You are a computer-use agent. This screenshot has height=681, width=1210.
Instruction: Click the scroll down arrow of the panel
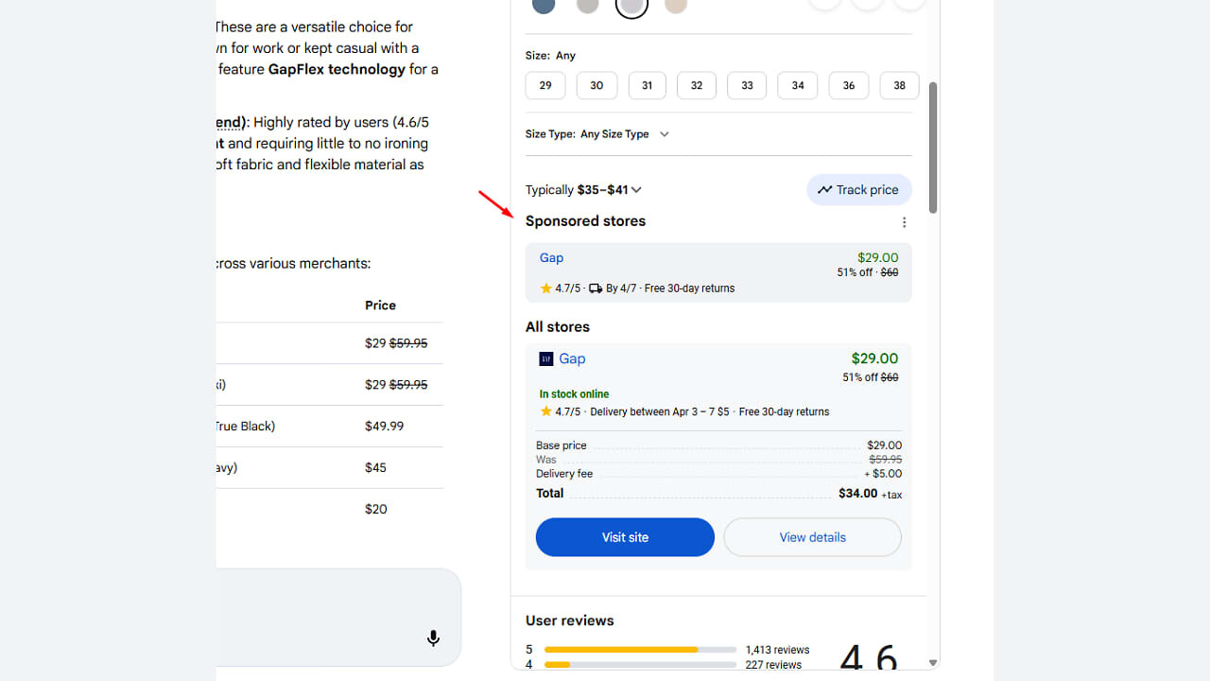933,663
